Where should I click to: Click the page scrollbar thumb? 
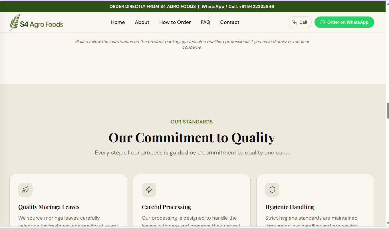pos(388,111)
